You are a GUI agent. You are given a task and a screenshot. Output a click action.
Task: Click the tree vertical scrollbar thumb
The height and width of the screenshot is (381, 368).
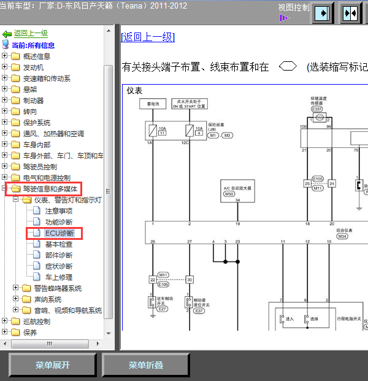[x=109, y=191]
